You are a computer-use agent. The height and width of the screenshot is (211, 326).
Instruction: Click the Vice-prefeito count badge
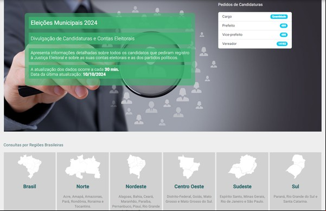pos(284,35)
